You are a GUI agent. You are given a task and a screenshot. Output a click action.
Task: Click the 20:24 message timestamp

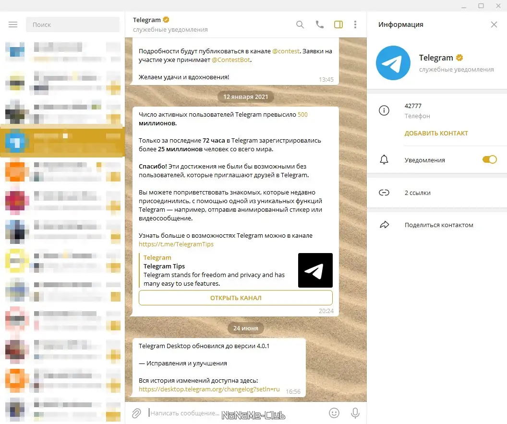click(x=326, y=311)
